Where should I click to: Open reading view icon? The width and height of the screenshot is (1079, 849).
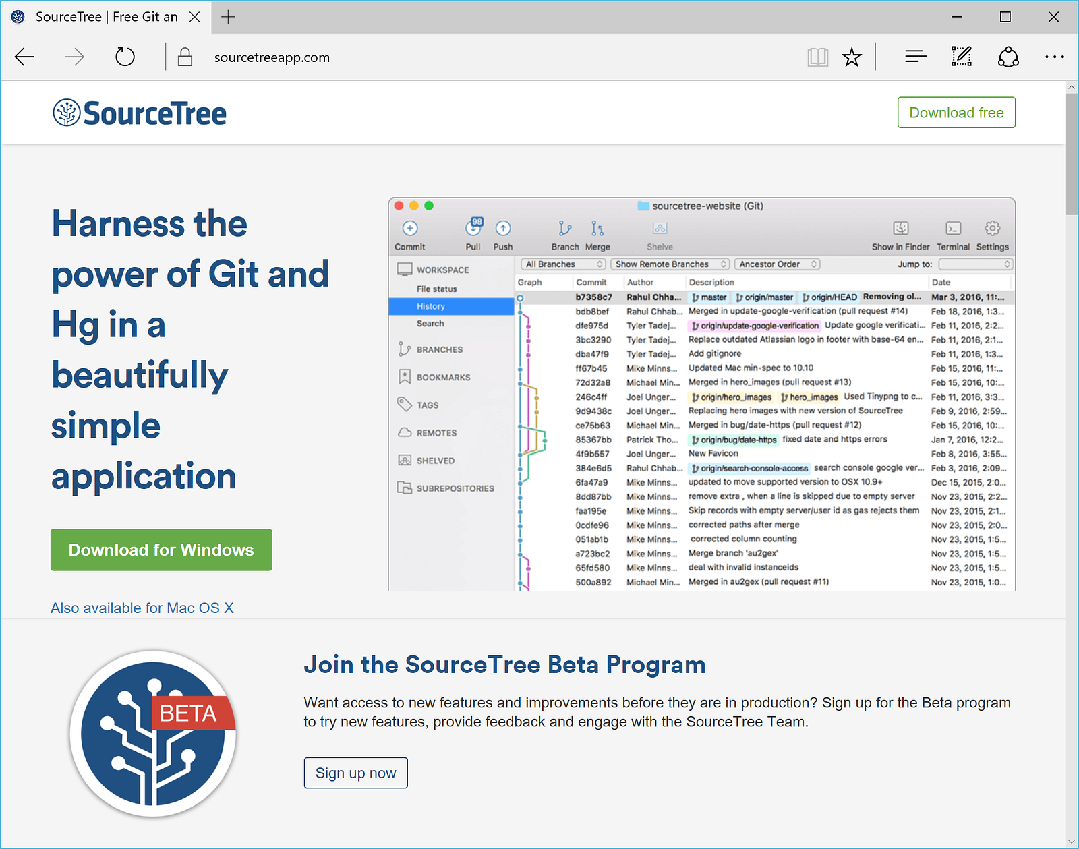coord(817,57)
